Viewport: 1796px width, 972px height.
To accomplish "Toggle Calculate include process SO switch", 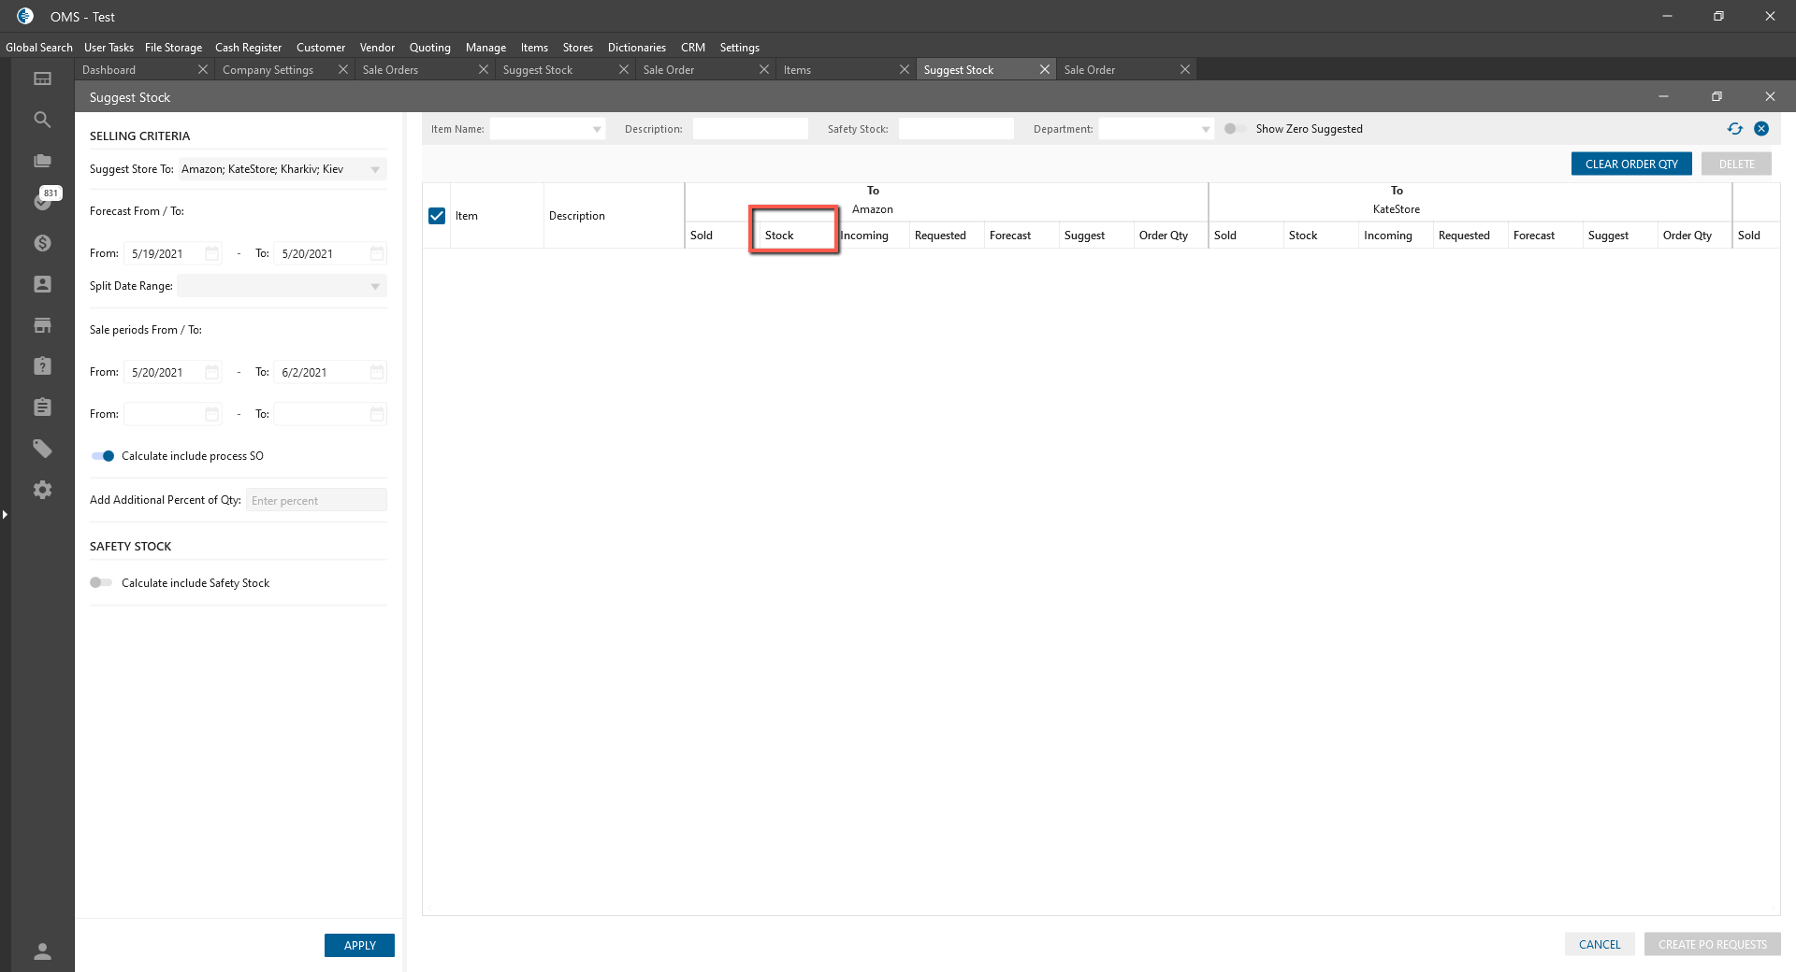I will 103,456.
